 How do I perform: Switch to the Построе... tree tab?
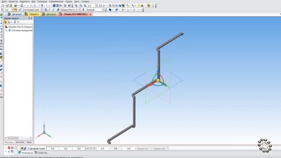click(x=9, y=142)
